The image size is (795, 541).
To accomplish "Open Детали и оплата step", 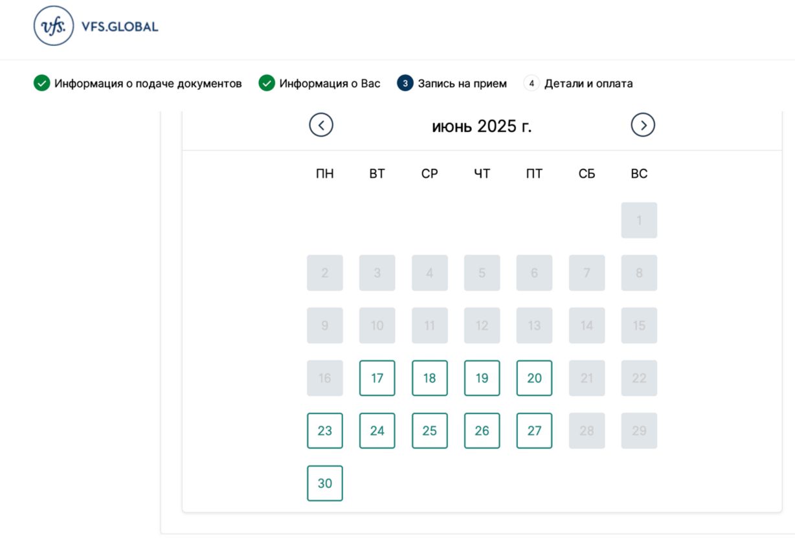I will [588, 83].
